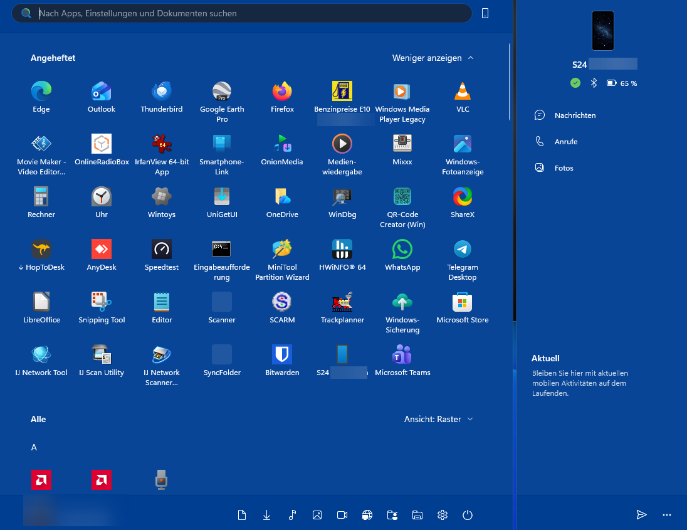Open Eingabeaufforderung command prompt
The image size is (687, 530).
(222, 260)
